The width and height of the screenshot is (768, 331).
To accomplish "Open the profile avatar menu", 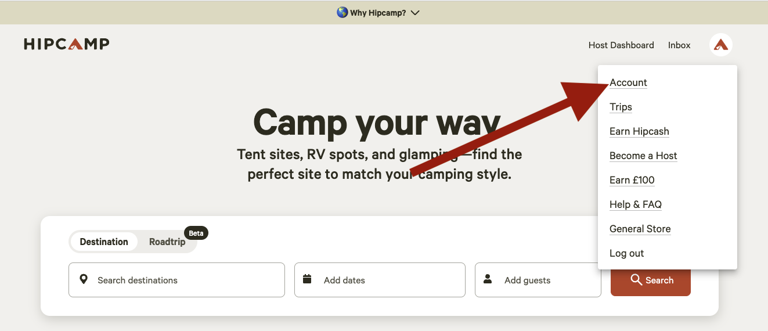I will tap(721, 45).
